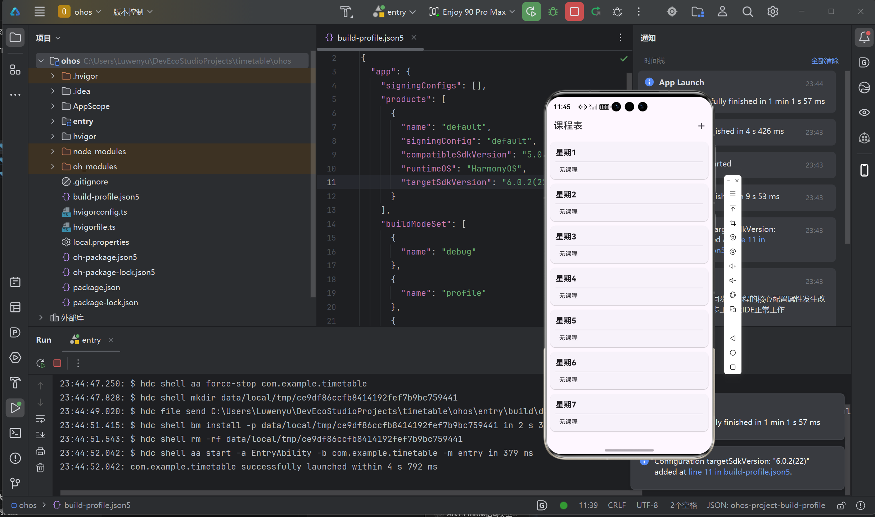Image resolution: width=875 pixels, height=517 pixels.
Task: Expand the 外部库 node
Action: [x=41, y=317]
